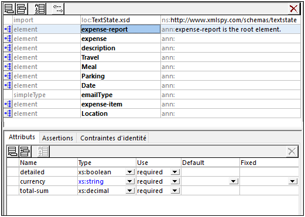Open content model icon for Location
The image size is (305, 217).
click(x=8, y=113)
